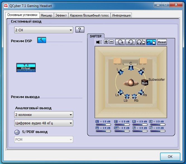Adjust the L channel dB slider
Image resolution: width=186 pixels, height=164 pixels.
(103, 125)
